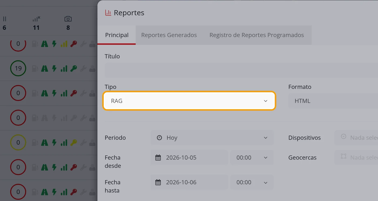378x201 pixels.
Task: Click into the Título text field
Action: pyautogui.click(x=241, y=70)
